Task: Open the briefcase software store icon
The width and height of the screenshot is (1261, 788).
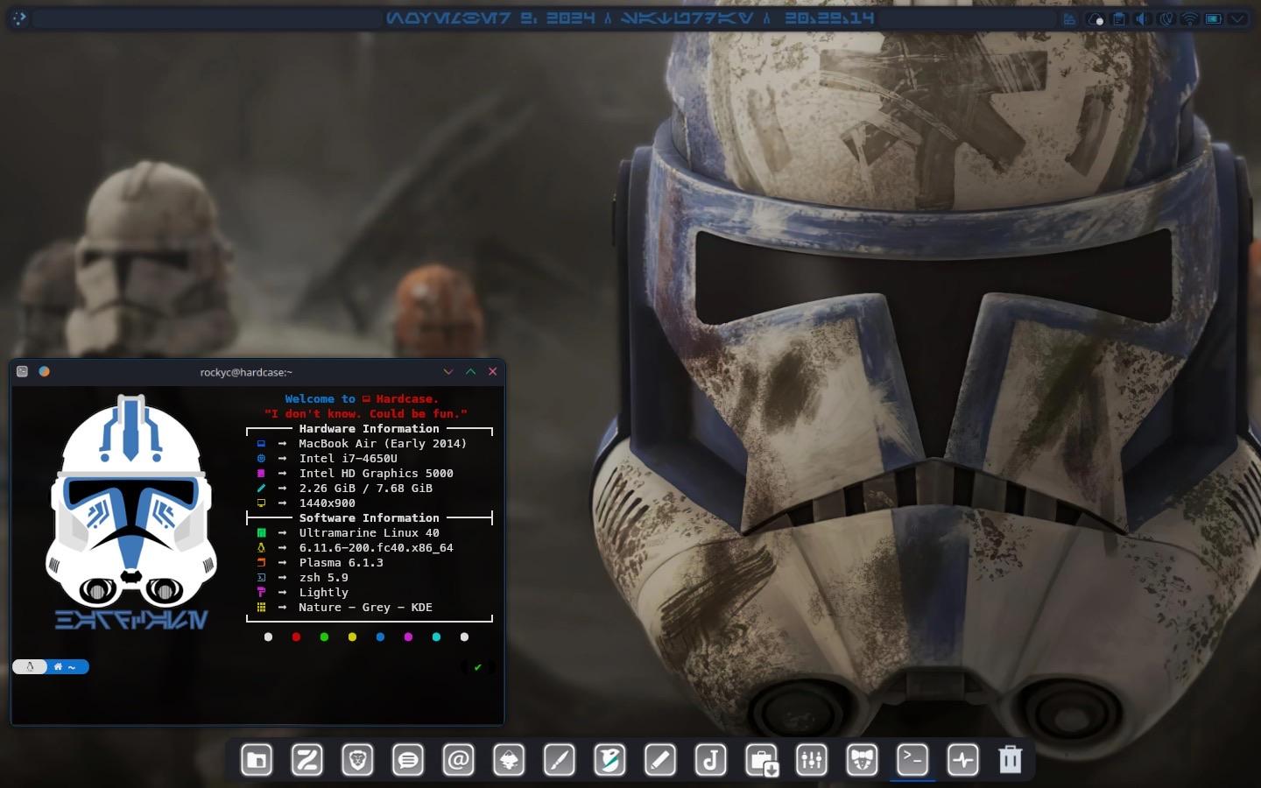Action: (x=761, y=760)
